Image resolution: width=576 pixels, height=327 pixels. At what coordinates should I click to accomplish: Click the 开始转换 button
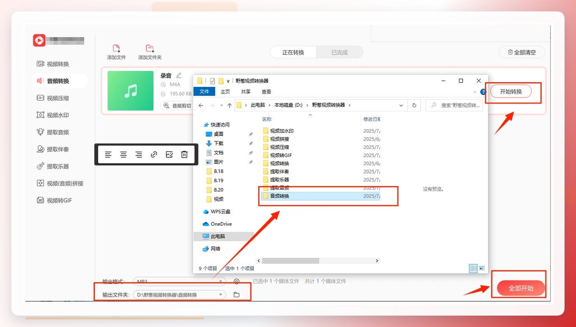[511, 92]
